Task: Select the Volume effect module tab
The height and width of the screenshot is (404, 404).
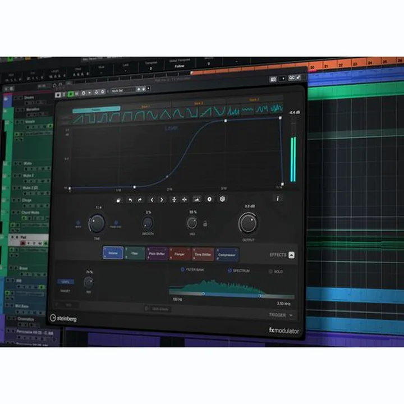Action: [x=113, y=253]
